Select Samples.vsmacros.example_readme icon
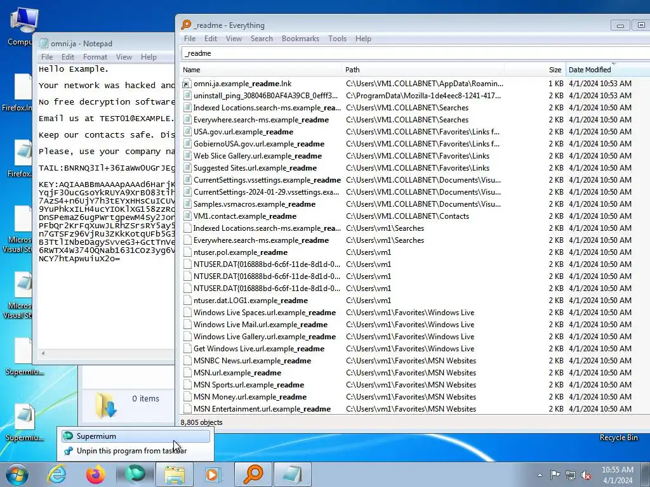The image size is (650, 487). pos(187,204)
